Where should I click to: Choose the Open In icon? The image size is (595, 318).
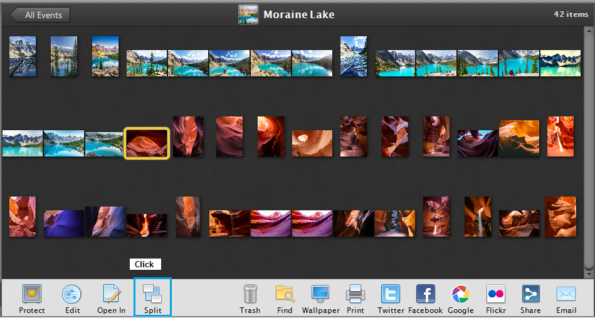tap(112, 294)
